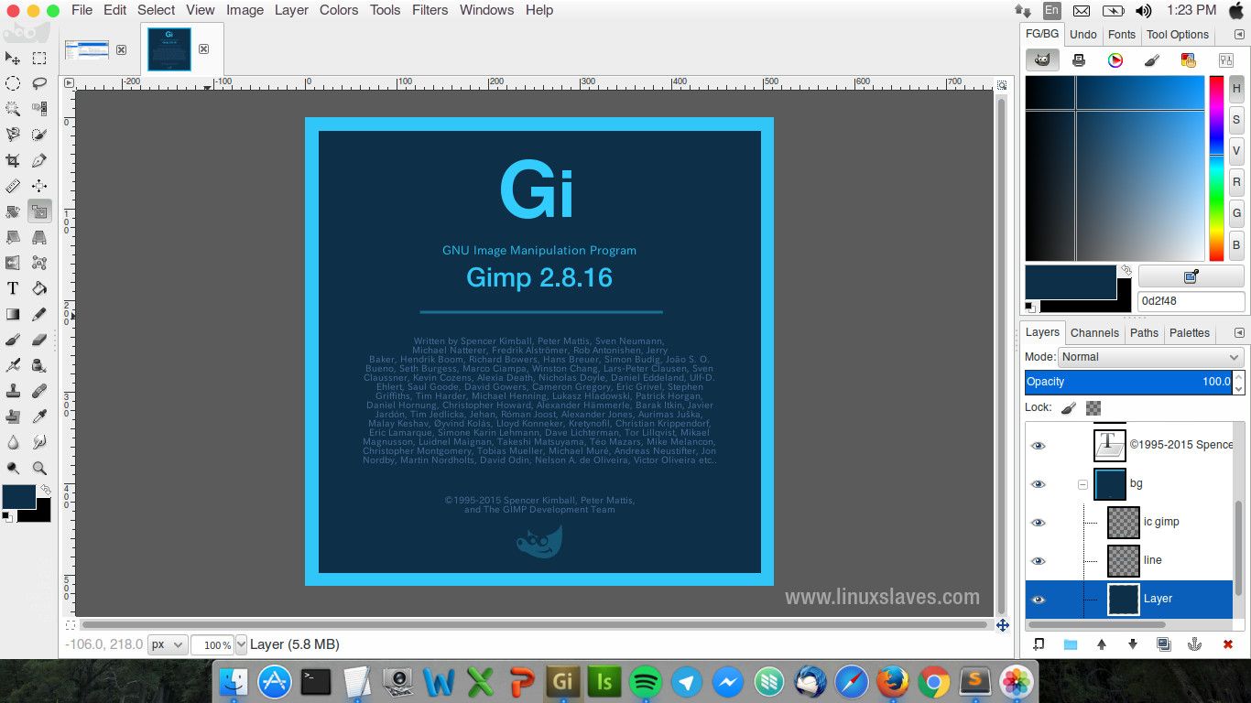The height and width of the screenshot is (703, 1251).
Task: Pick the Pencil tool
Action: coord(39,314)
